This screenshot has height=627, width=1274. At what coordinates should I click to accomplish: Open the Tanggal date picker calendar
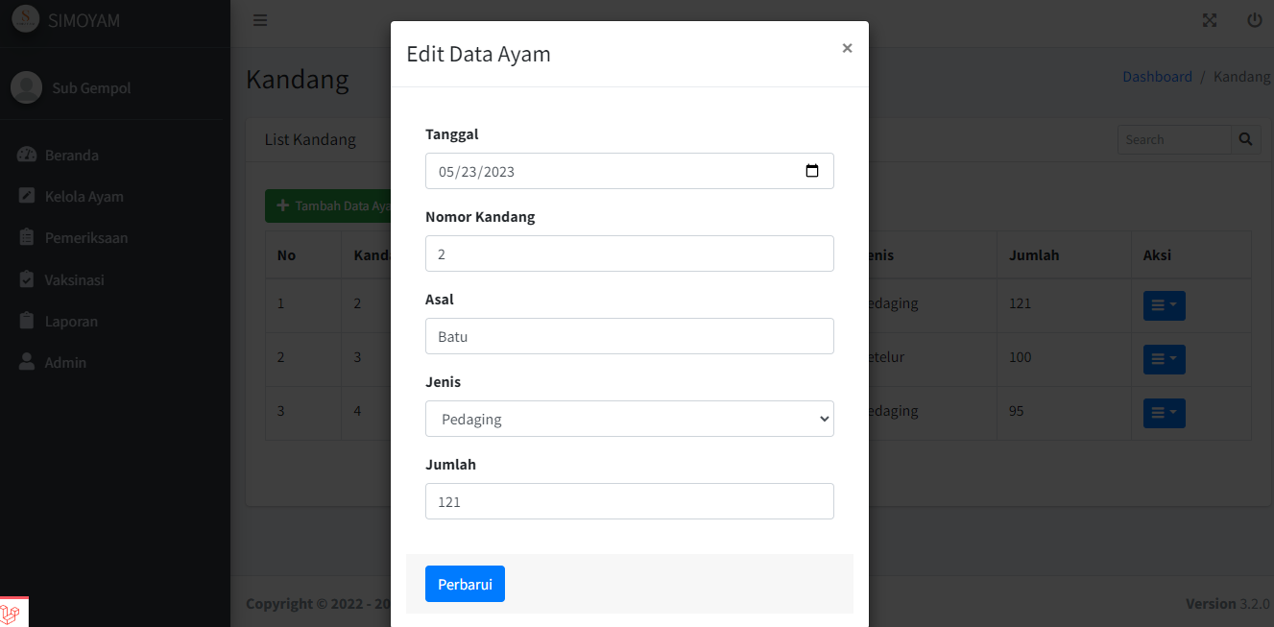click(812, 170)
